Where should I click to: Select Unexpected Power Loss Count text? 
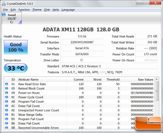[x=39, y=110]
